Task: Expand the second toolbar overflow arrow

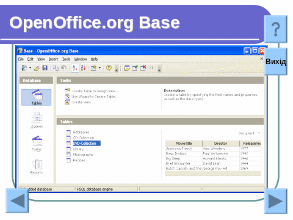Action: (x=159, y=68)
